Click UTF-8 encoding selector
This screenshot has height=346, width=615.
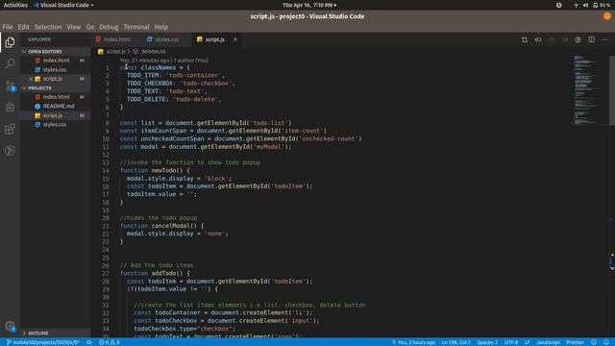point(511,342)
